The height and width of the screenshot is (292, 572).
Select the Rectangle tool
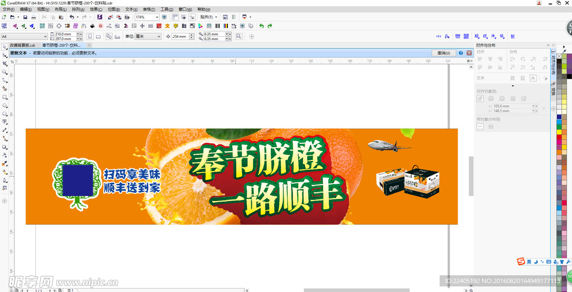4,97
